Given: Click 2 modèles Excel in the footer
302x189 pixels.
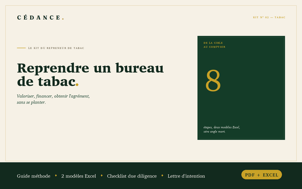Looking at the screenshot, I should tap(79, 176).
